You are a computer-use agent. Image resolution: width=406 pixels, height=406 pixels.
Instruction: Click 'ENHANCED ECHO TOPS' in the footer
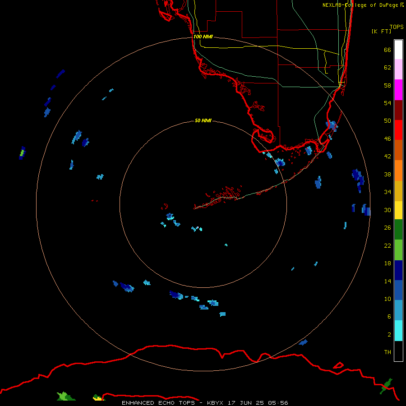pyautogui.click(x=158, y=403)
